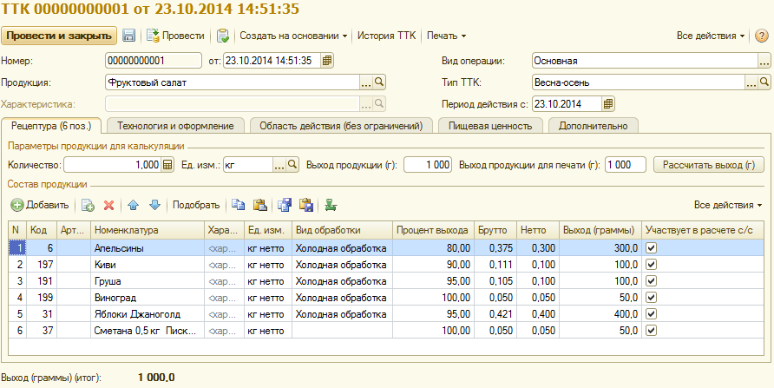Screen dimensions: 774x388
Task: Move row up with blue up arrow
Action: pyautogui.click(x=134, y=206)
